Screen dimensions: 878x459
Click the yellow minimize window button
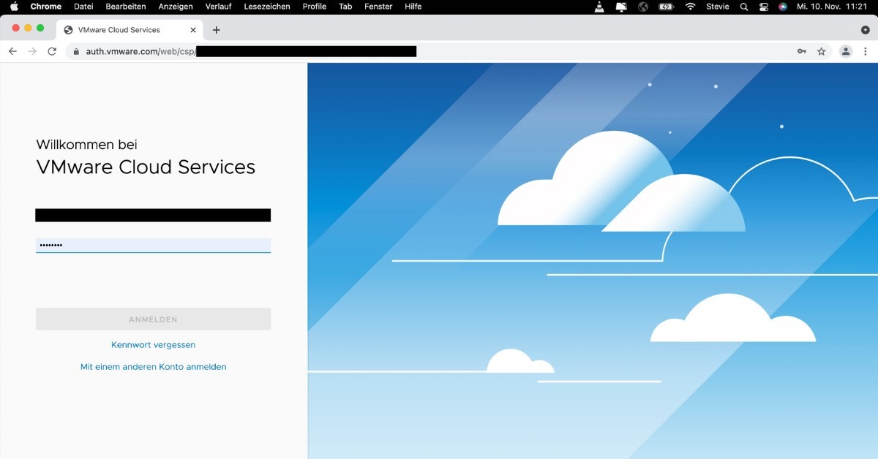[28, 28]
